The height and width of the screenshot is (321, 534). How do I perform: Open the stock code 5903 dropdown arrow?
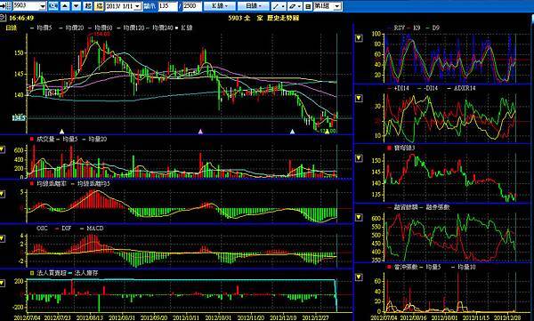coord(43,6)
